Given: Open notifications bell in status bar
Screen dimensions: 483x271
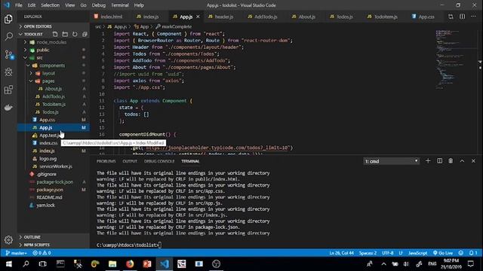Looking at the screenshot, I should 473,253.
